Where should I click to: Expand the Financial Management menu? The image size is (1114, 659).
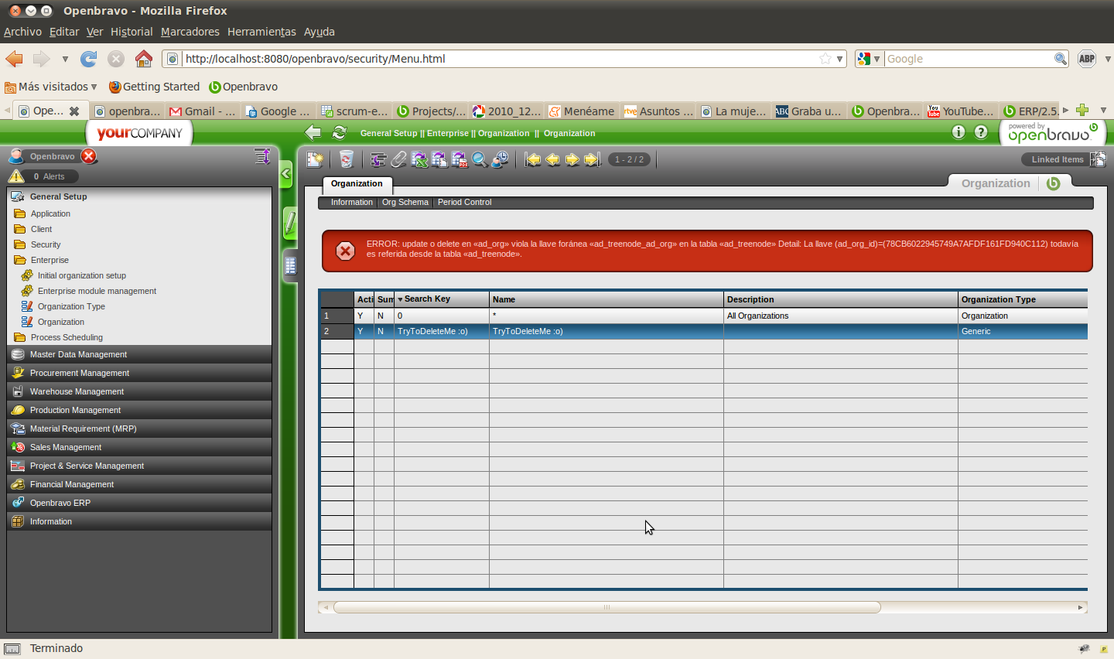[x=71, y=484]
